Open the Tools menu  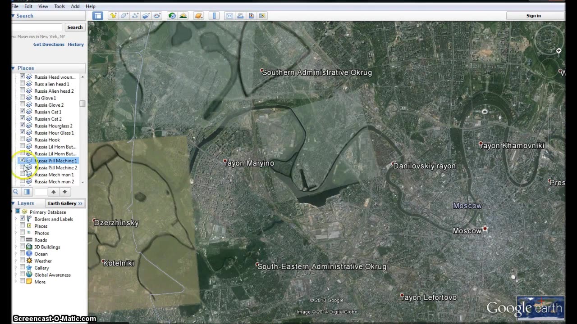click(x=60, y=6)
